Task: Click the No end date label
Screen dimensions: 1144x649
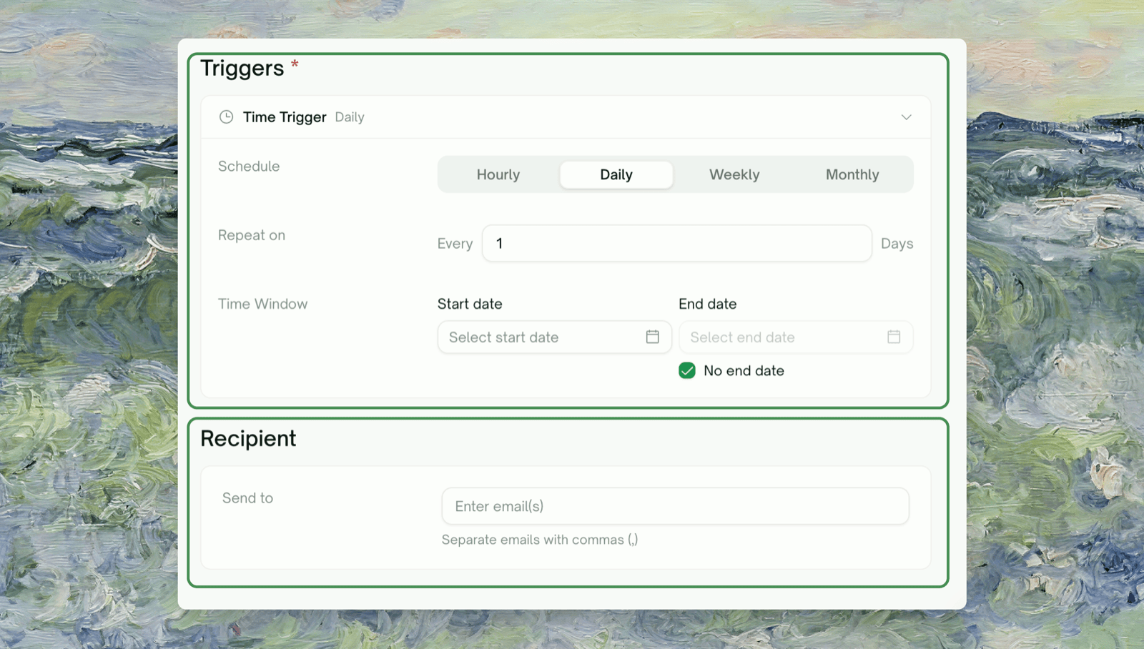Action: click(744, 370)
